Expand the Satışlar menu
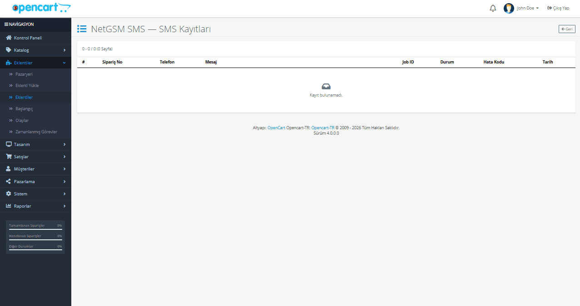Image resolution: width=580 pixels, height=306 pixels. coord(35,156)
